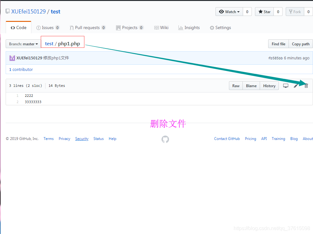This screenshot has width=313, height=234.
Task: Open the Training footer link
Action: tap(278, 139)
